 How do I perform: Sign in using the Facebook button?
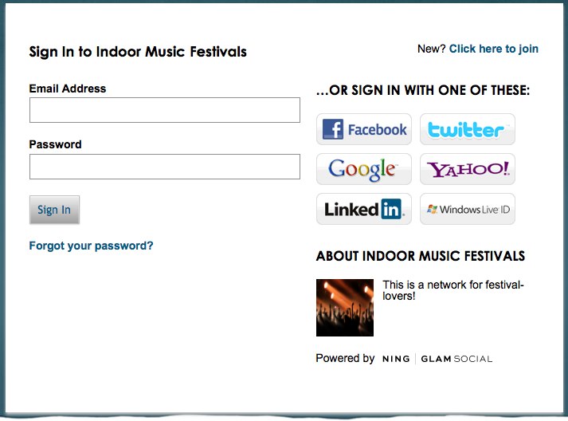click(364, 129)
